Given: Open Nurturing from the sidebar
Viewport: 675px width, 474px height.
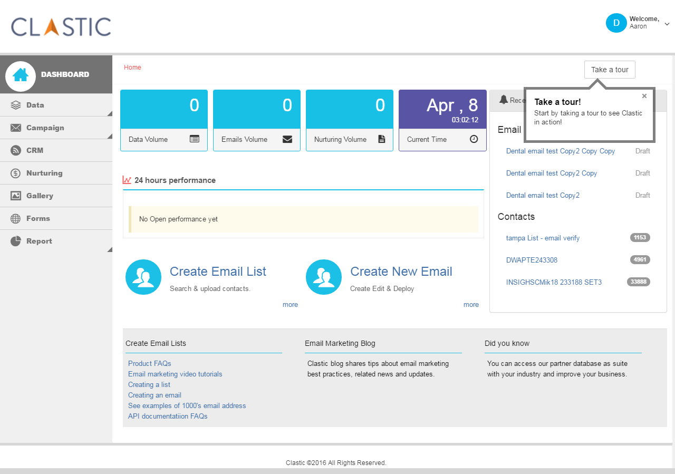Looking at the screenshot, I should [x=56, y=173].
